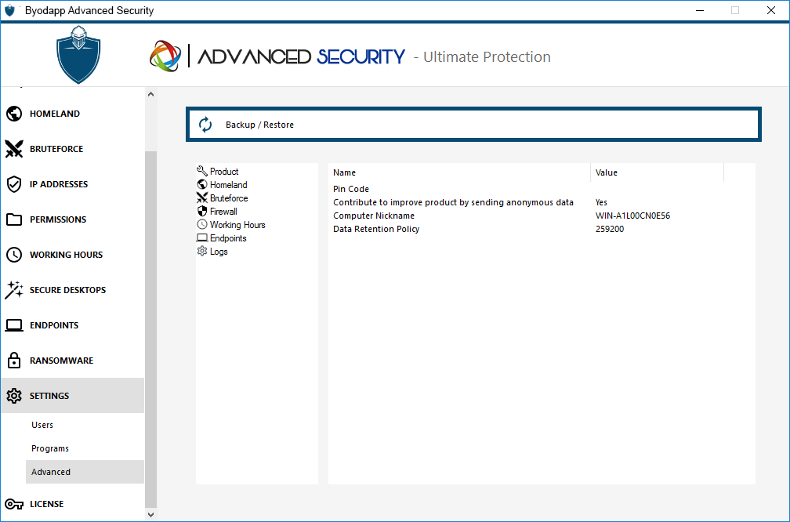This screenshot has width=790, height=522.
Task: Open the Users settings submenu
Action: [x=85, y=425]
